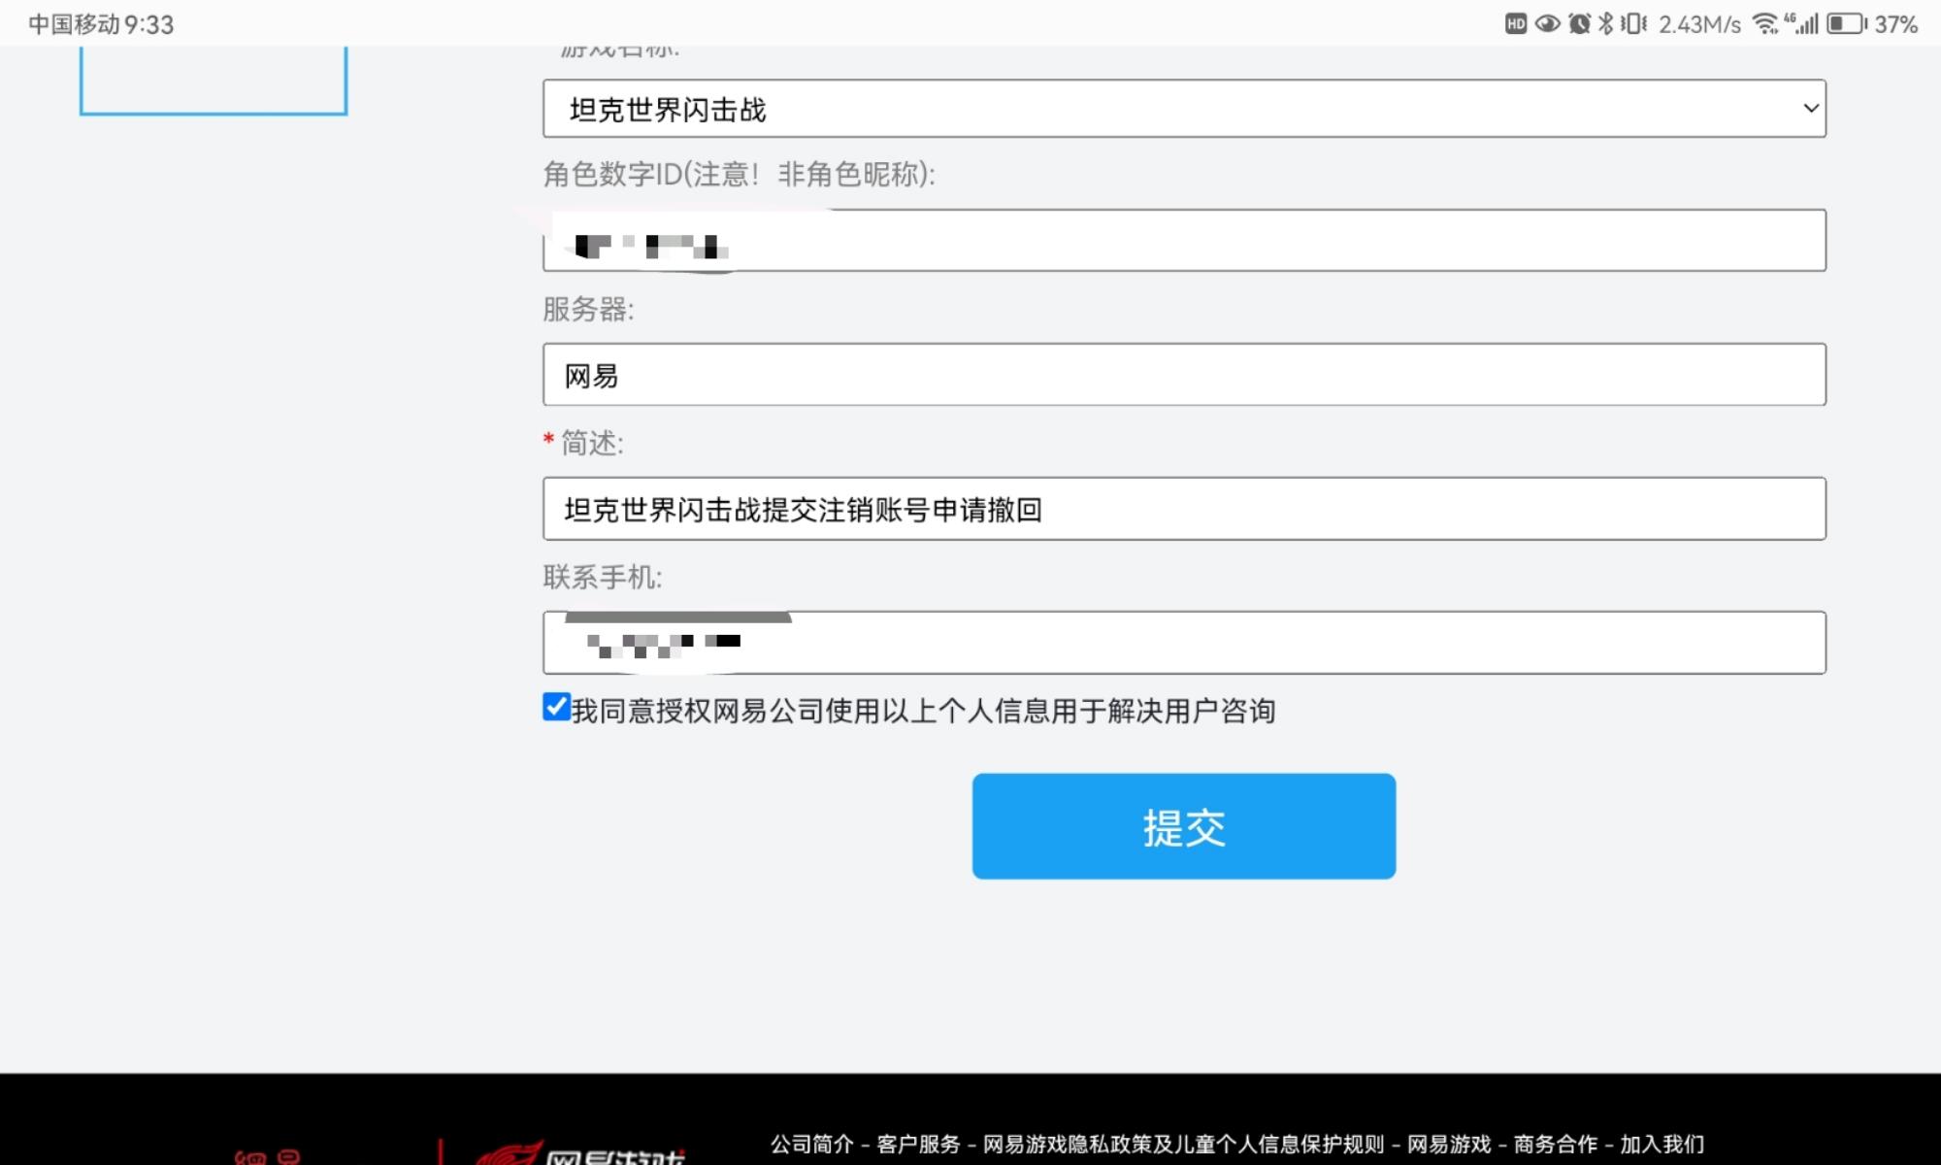1941x1165 pixels.
Task: Click the 角色数字ID(注意！非角色昵称) label
Action: point(740,175)
